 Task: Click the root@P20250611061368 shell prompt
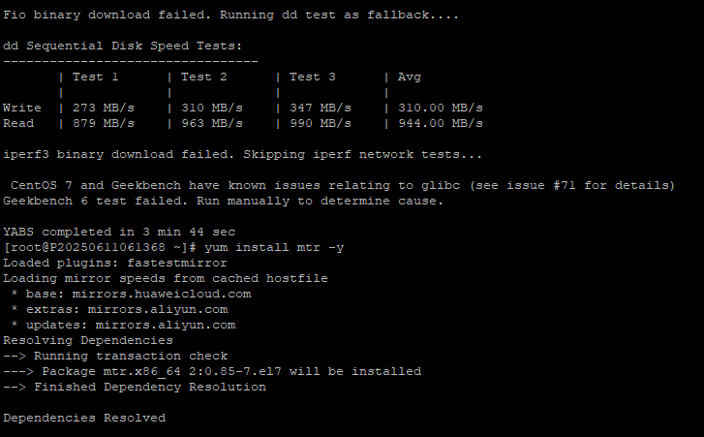(100, 247)
